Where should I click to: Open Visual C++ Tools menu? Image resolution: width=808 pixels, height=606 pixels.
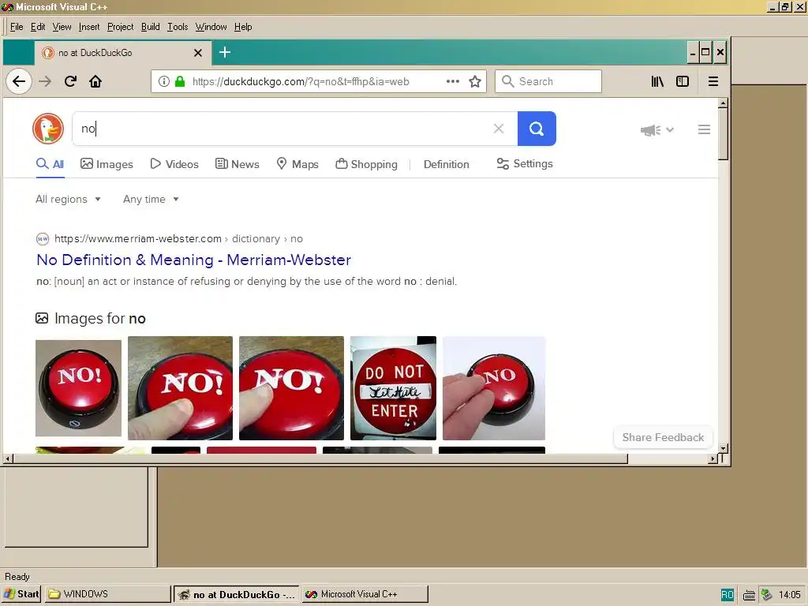[x=178, y=27]
